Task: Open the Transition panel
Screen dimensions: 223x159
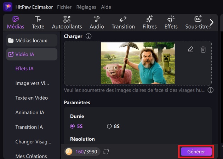Action: (x=123, y=22)
